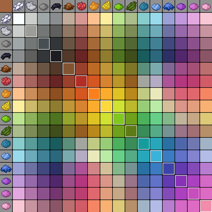Pick swatch in cyan row, pink column
The width and height of the screenshot is (212, 212).
[206, 144]
